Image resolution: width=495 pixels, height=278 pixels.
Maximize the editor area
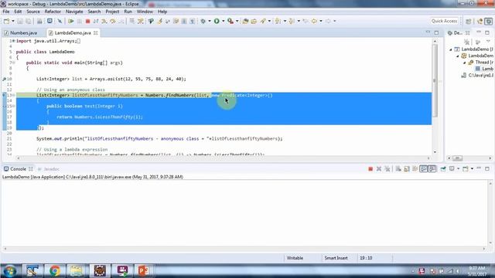(436, 32)
